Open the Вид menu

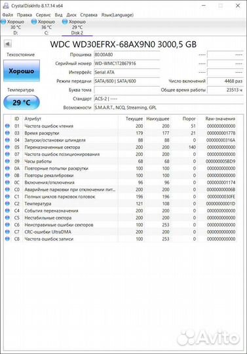click(59, 15)
